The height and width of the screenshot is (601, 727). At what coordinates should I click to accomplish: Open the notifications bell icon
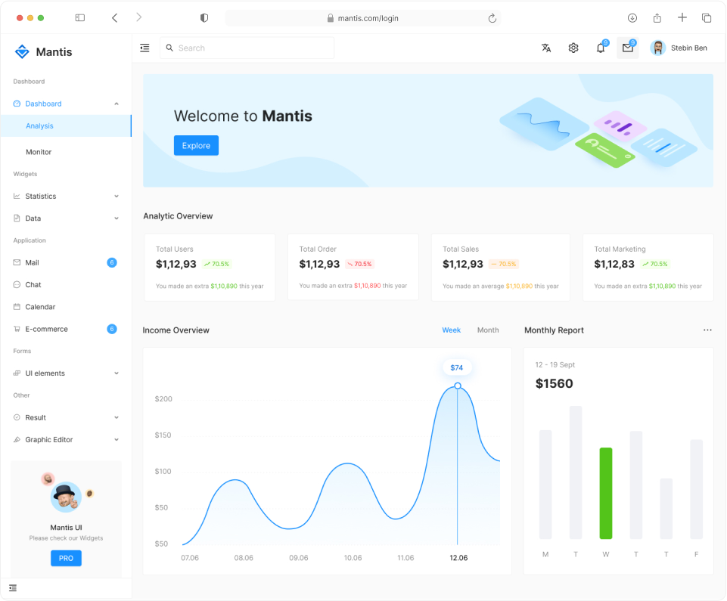click(601, 48)
